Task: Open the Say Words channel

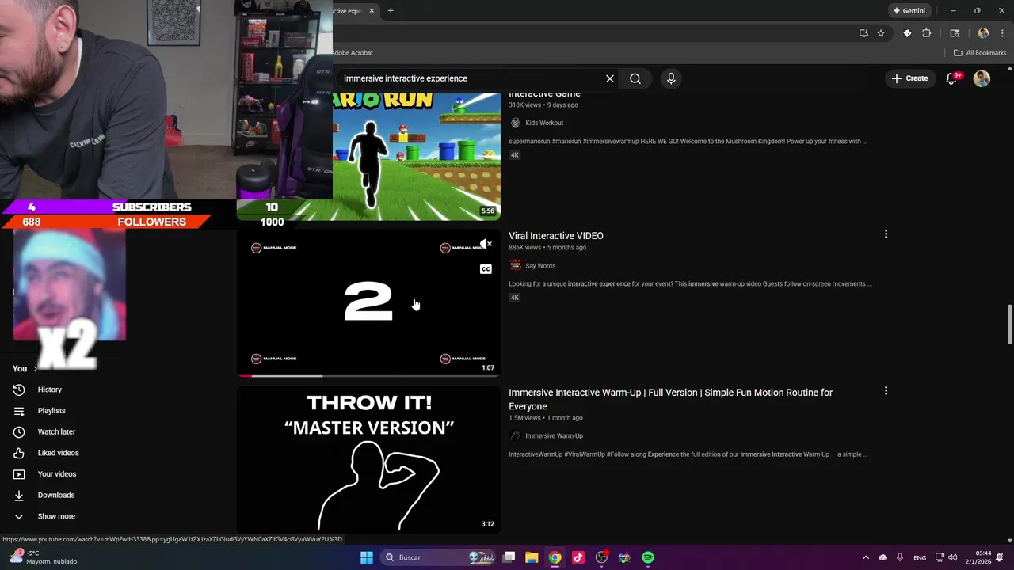Action: click(x=540, y=266)
